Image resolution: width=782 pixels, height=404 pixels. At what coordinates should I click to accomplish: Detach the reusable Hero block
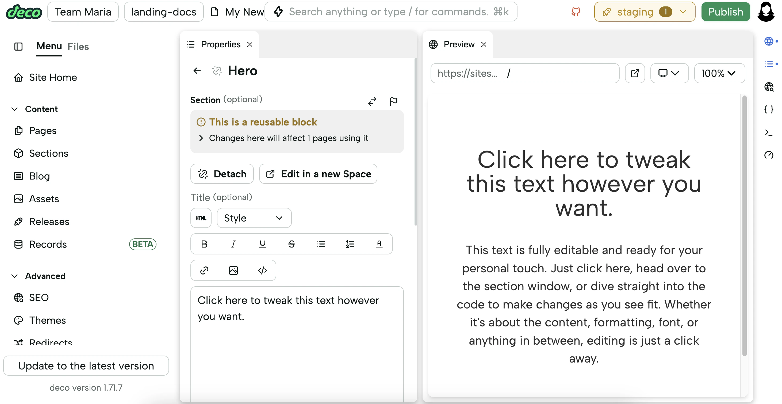pos(222,174)
